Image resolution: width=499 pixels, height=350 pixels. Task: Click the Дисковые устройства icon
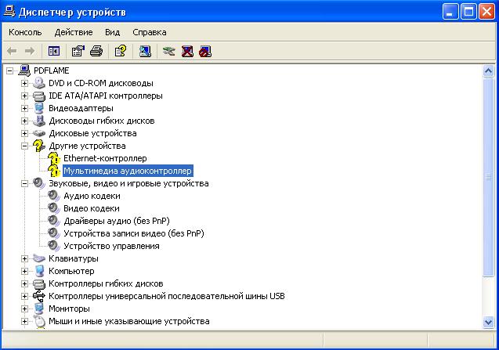[39, 133]
